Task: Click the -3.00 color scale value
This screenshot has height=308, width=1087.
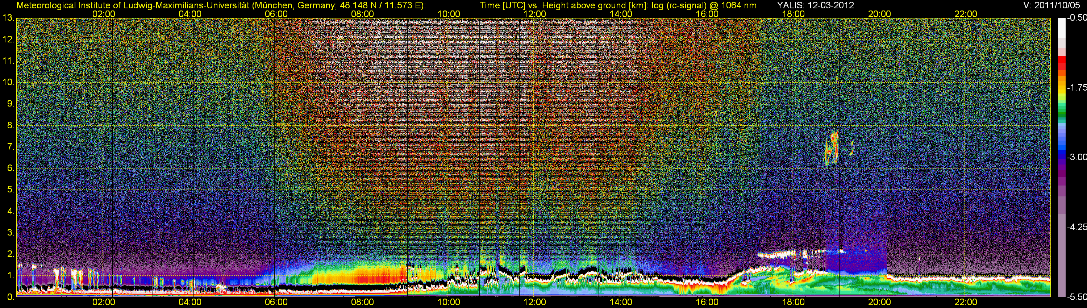Action: (x=1076, y=157)
